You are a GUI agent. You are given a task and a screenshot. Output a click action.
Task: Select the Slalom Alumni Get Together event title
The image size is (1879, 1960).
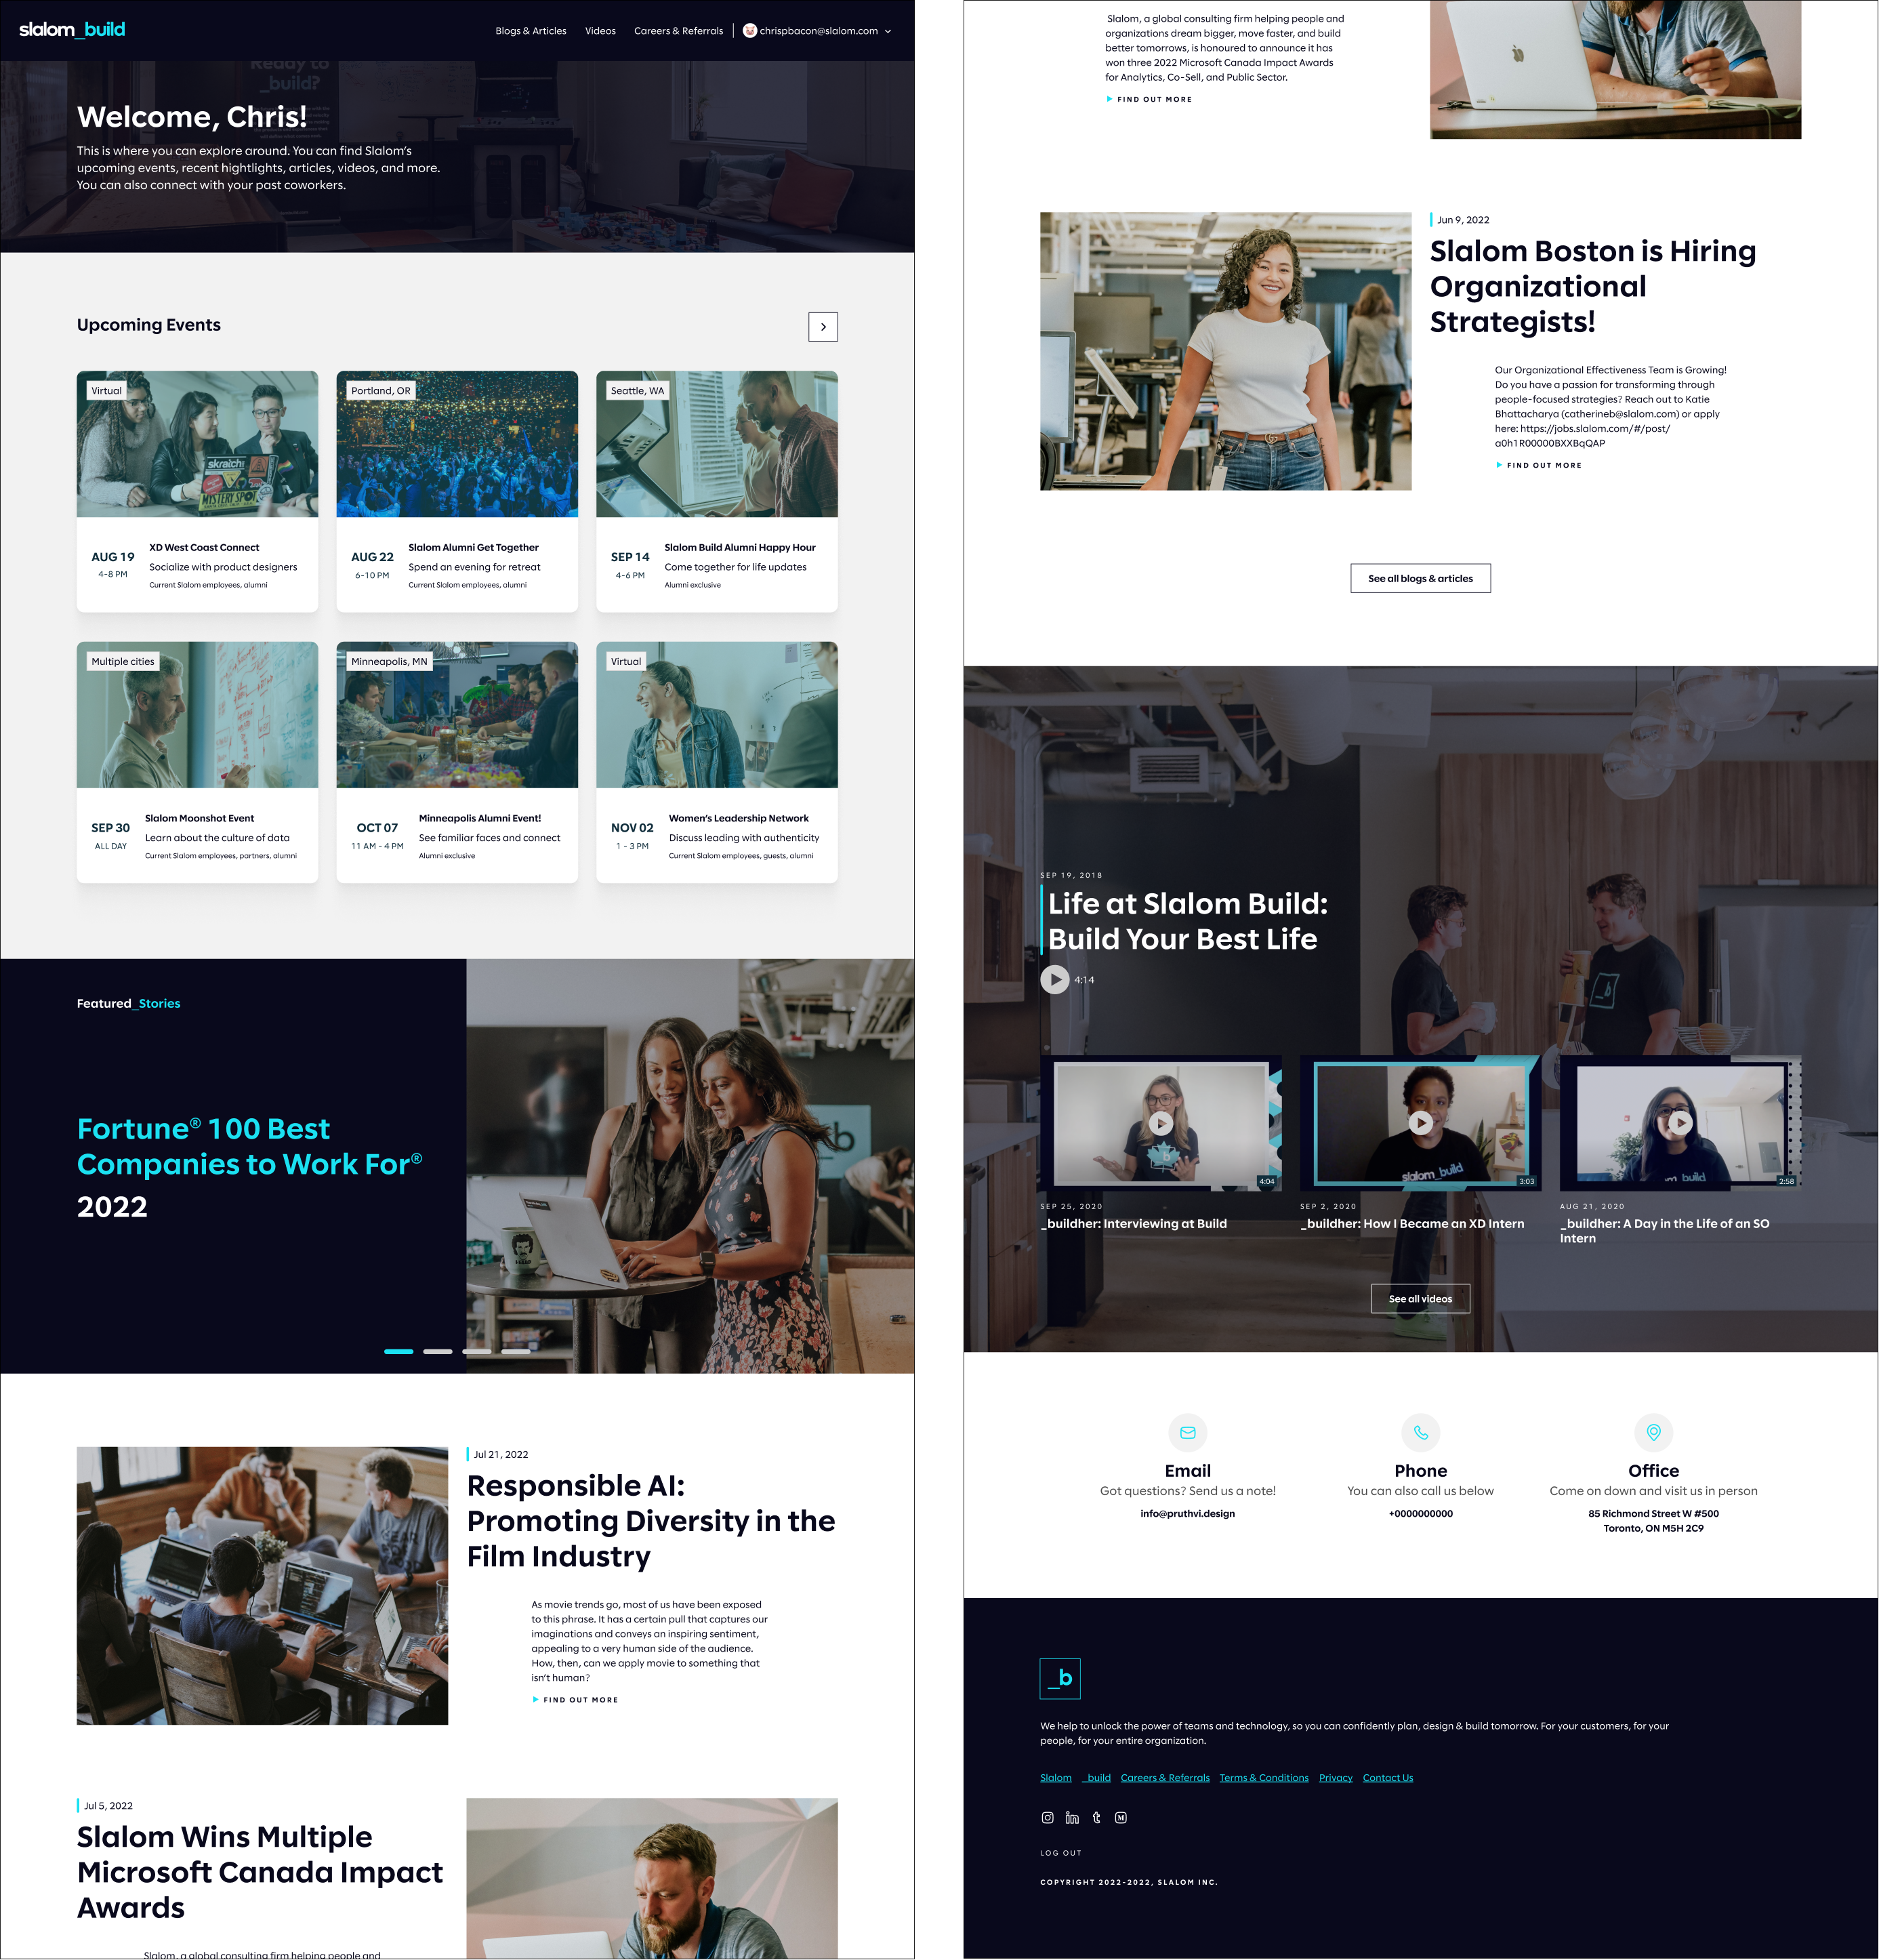(x=473, y=547)
